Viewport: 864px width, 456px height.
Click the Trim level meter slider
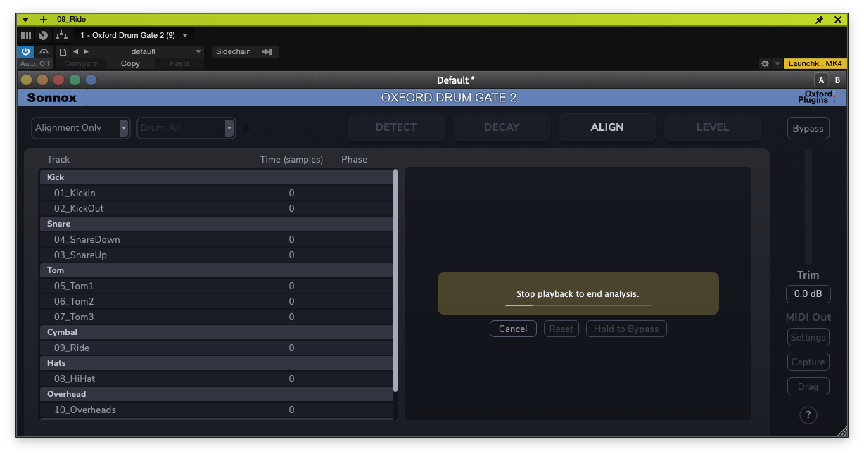point(808,207)
